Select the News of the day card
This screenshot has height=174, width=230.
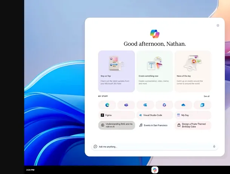(x=193, y=71)
